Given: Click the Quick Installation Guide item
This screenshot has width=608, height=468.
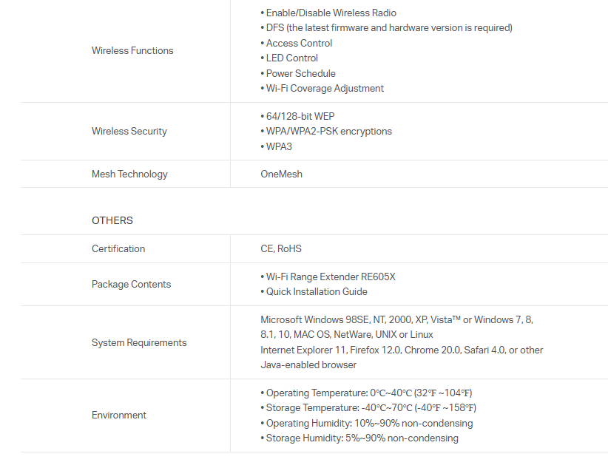Looking at the screenshot, I should 317,292.
